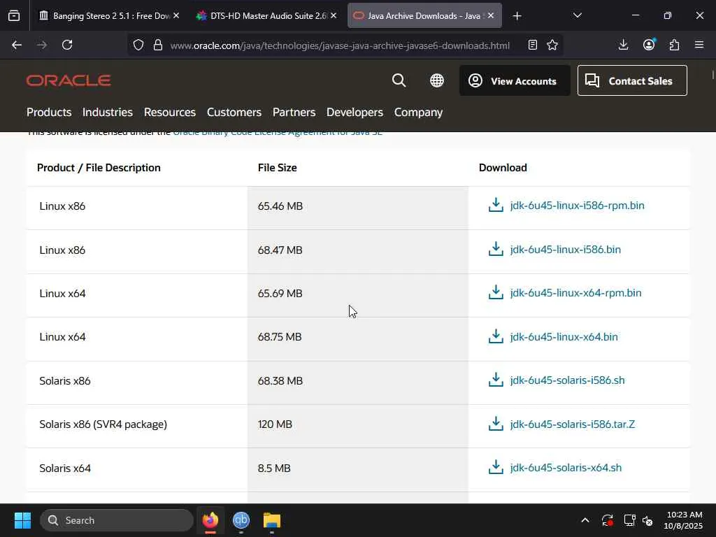Click the Contact Sales button
The height and width of the screenshot is (537, 716).
(x=632, y=81)
